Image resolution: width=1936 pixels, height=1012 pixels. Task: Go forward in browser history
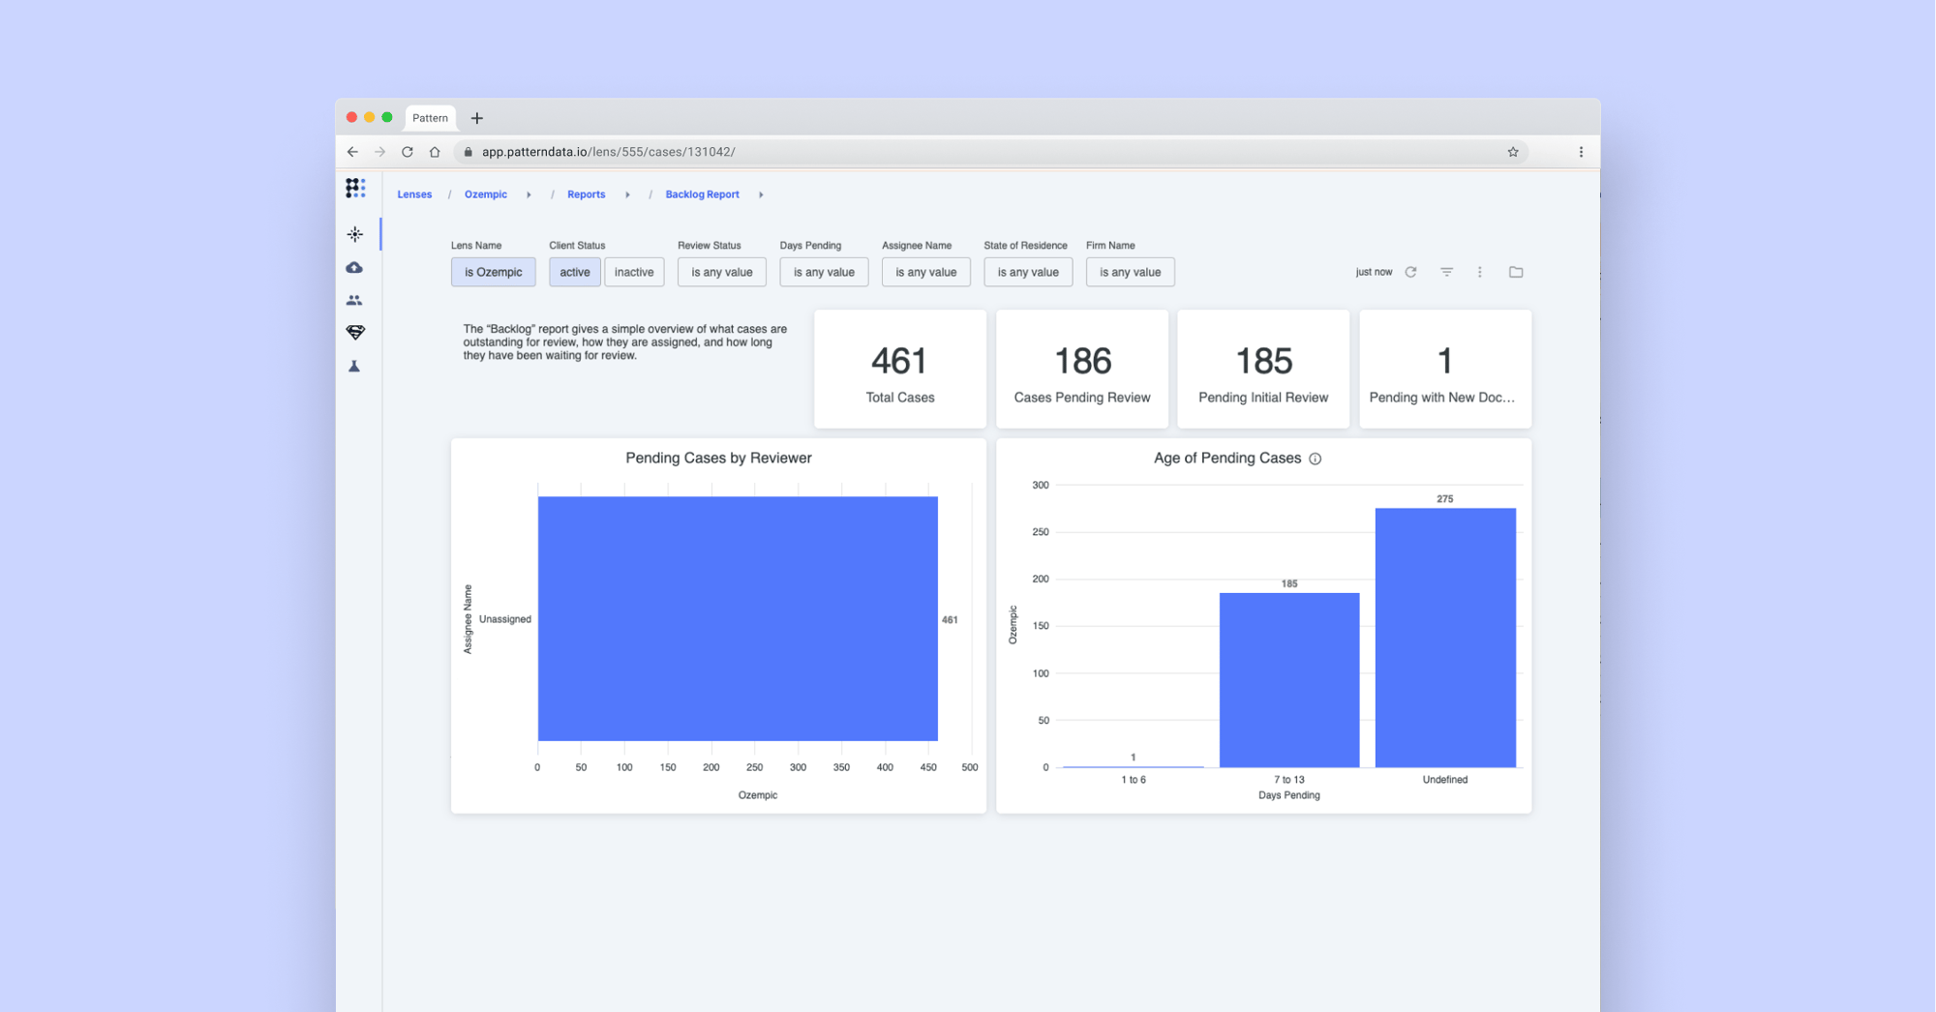pos(379,152)
